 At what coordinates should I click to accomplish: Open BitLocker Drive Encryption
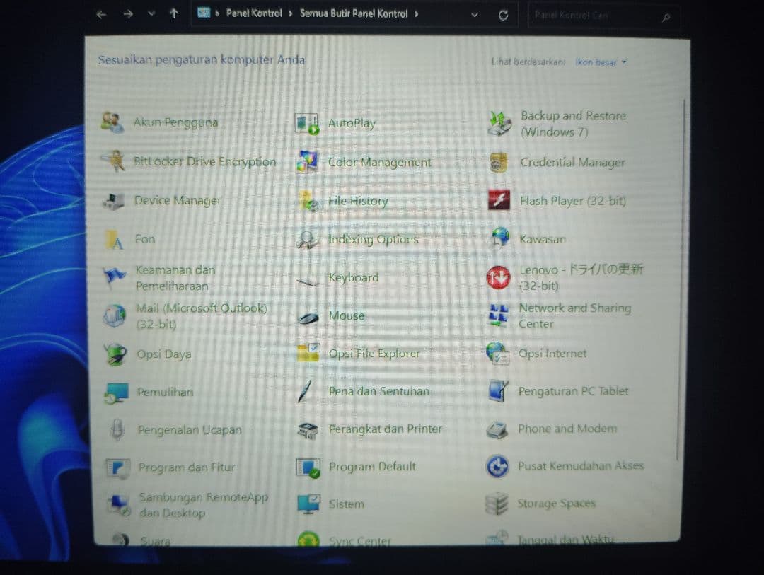pos(204,161)
